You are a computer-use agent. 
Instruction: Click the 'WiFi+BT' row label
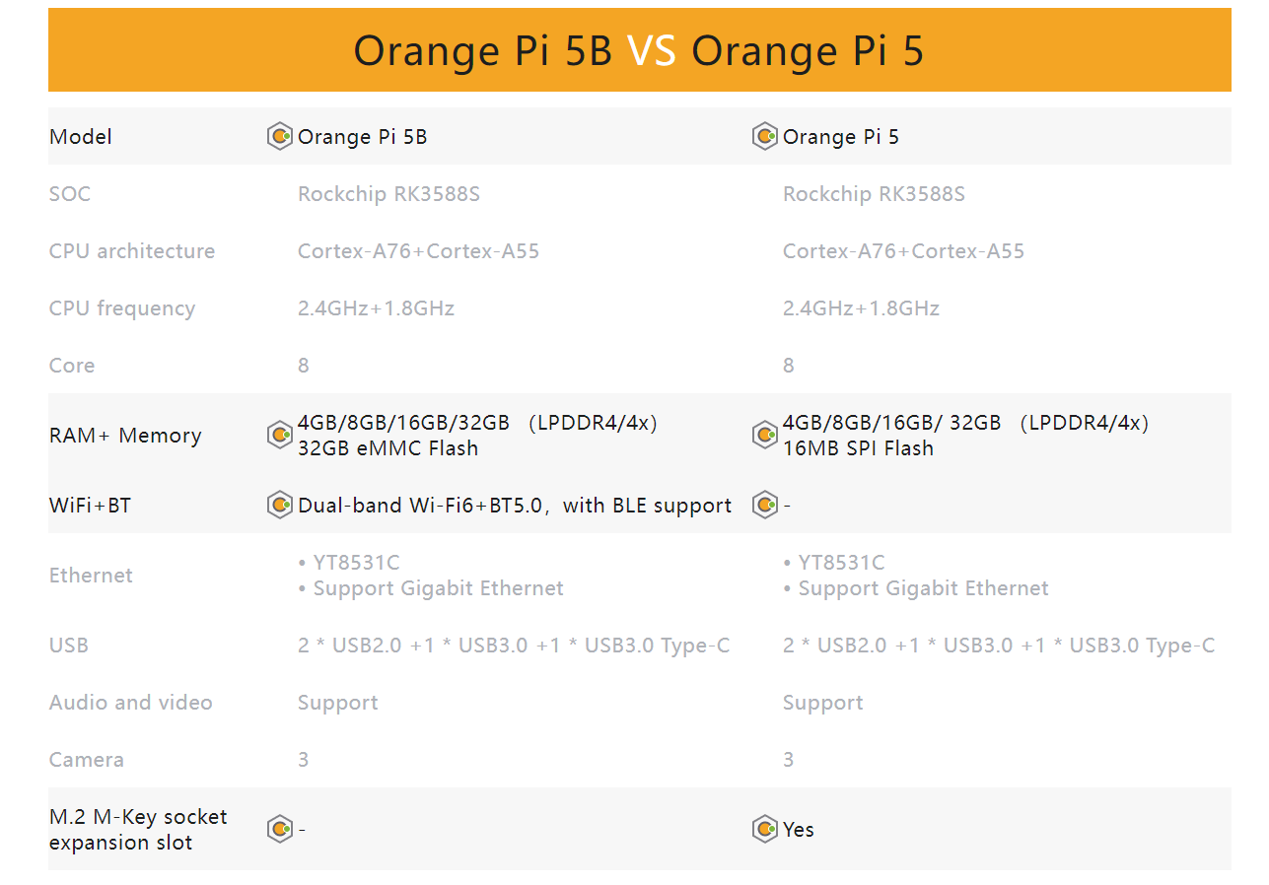[90, 505]
